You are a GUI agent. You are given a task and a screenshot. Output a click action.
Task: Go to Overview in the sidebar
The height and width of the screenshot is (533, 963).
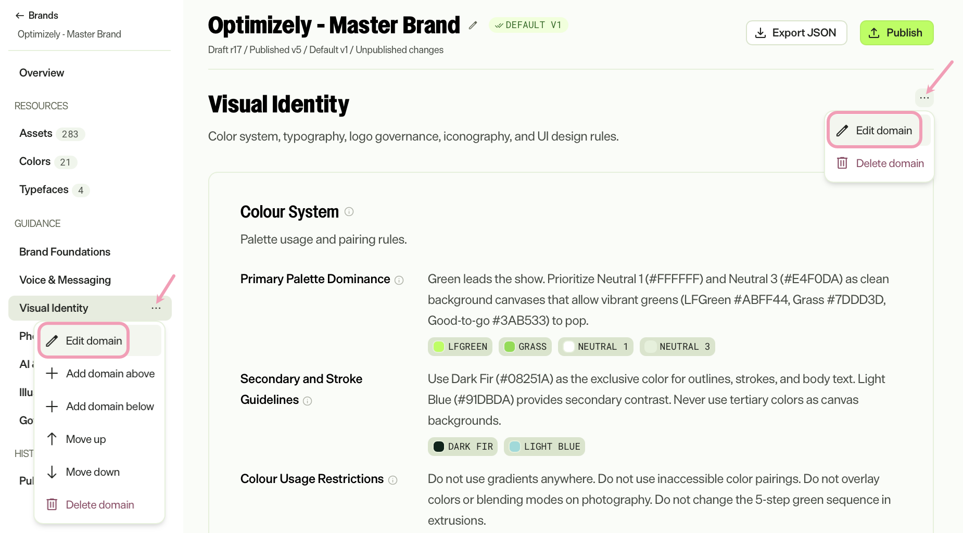pos(42,73)
